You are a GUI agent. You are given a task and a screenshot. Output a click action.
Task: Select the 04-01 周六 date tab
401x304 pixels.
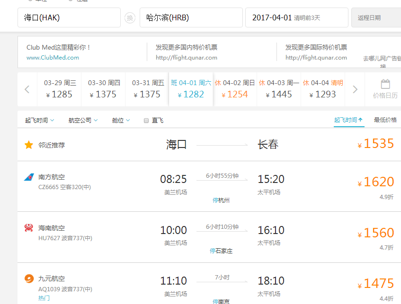click(x=191, y=89)
